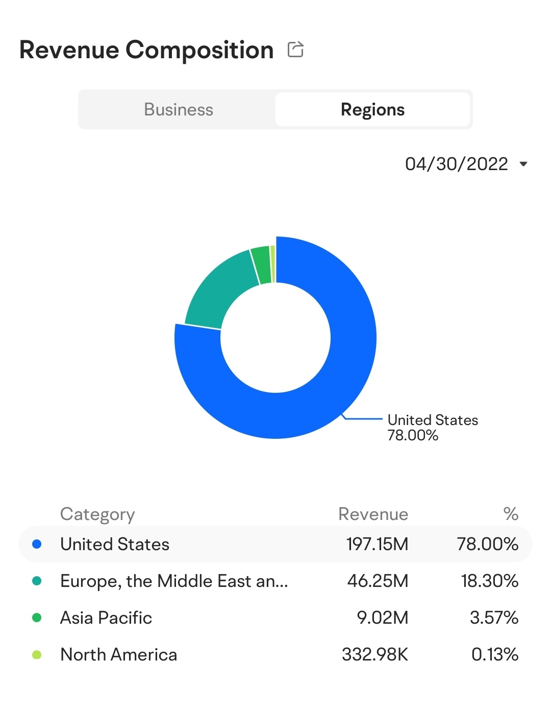The height and width of the screenshot is (708, 551).
Task: Open the date dropdown arrow
Action: [x=523, y=164]
